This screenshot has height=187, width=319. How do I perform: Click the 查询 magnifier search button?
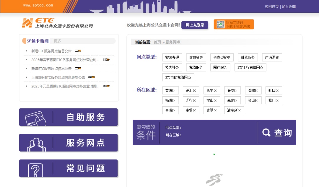[x=277, y=133]
